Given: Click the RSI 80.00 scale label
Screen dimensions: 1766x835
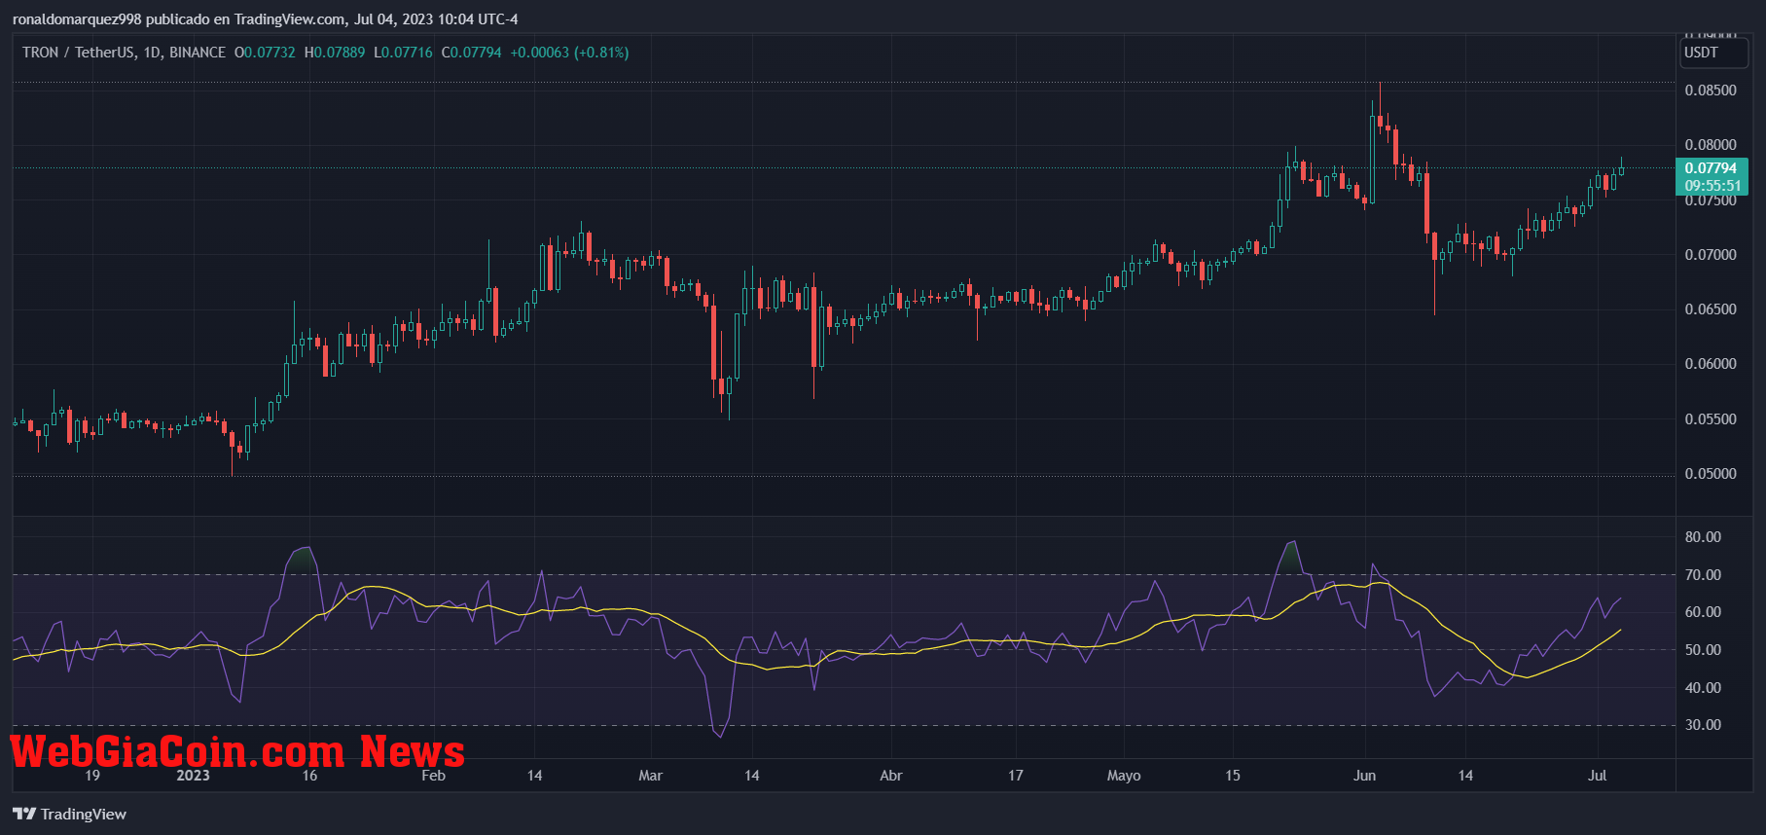Looking at the screenshot, I should [x=1703, y=537].
